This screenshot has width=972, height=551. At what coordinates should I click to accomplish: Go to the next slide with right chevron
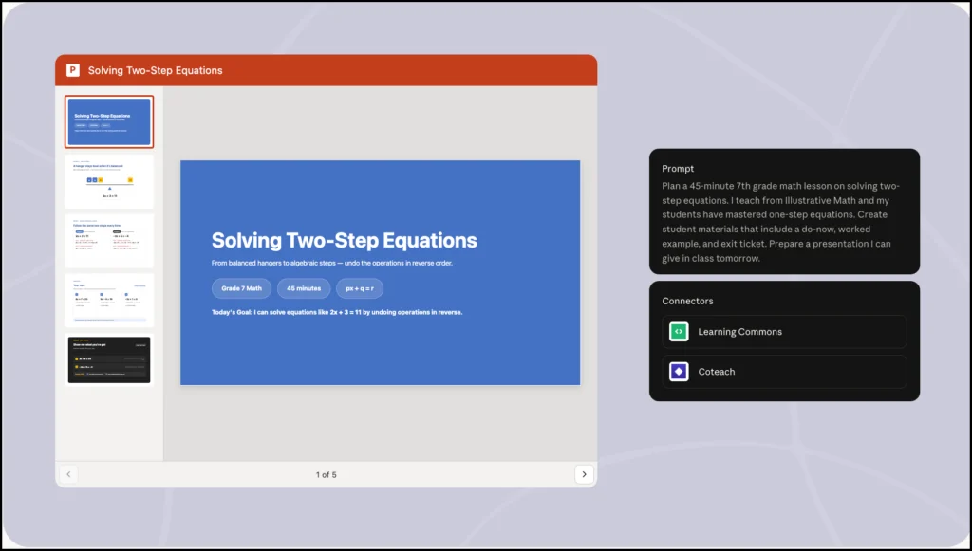[584, 474]
